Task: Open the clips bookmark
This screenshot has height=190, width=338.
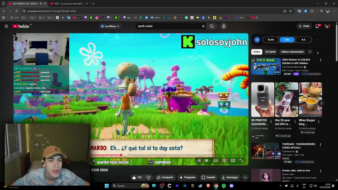Action: pyautogui.click(x=127, y=18)
